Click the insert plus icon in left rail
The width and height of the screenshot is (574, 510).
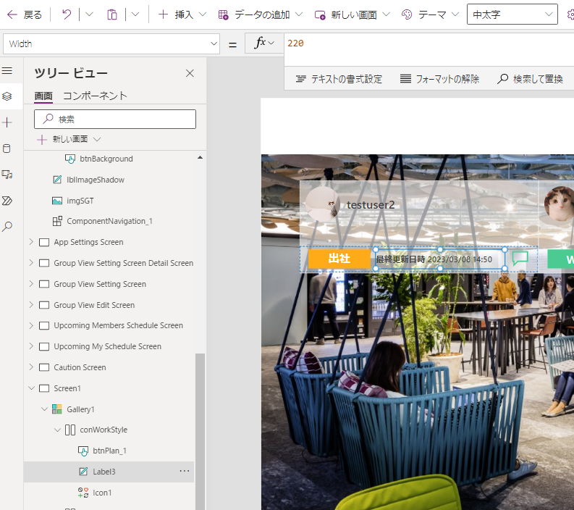pos(7,122)
